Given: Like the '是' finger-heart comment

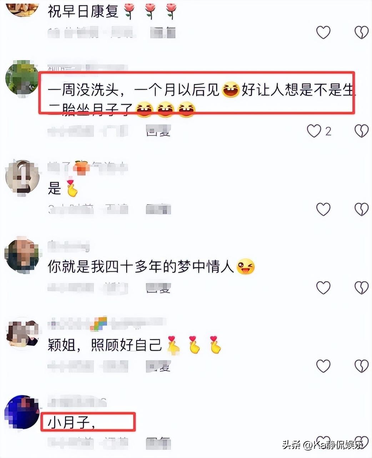Looking at the screenshot, I should pyautogui.click(x=323, y=209).
